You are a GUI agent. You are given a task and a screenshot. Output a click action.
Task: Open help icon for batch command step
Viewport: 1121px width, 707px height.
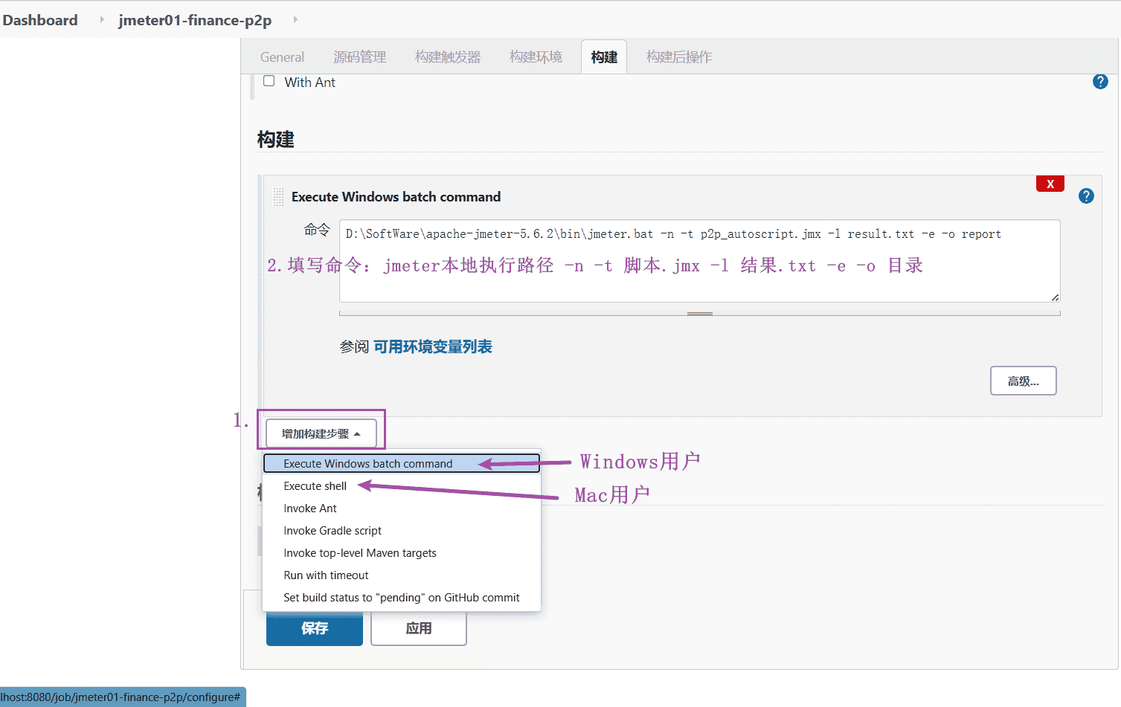1086,196
